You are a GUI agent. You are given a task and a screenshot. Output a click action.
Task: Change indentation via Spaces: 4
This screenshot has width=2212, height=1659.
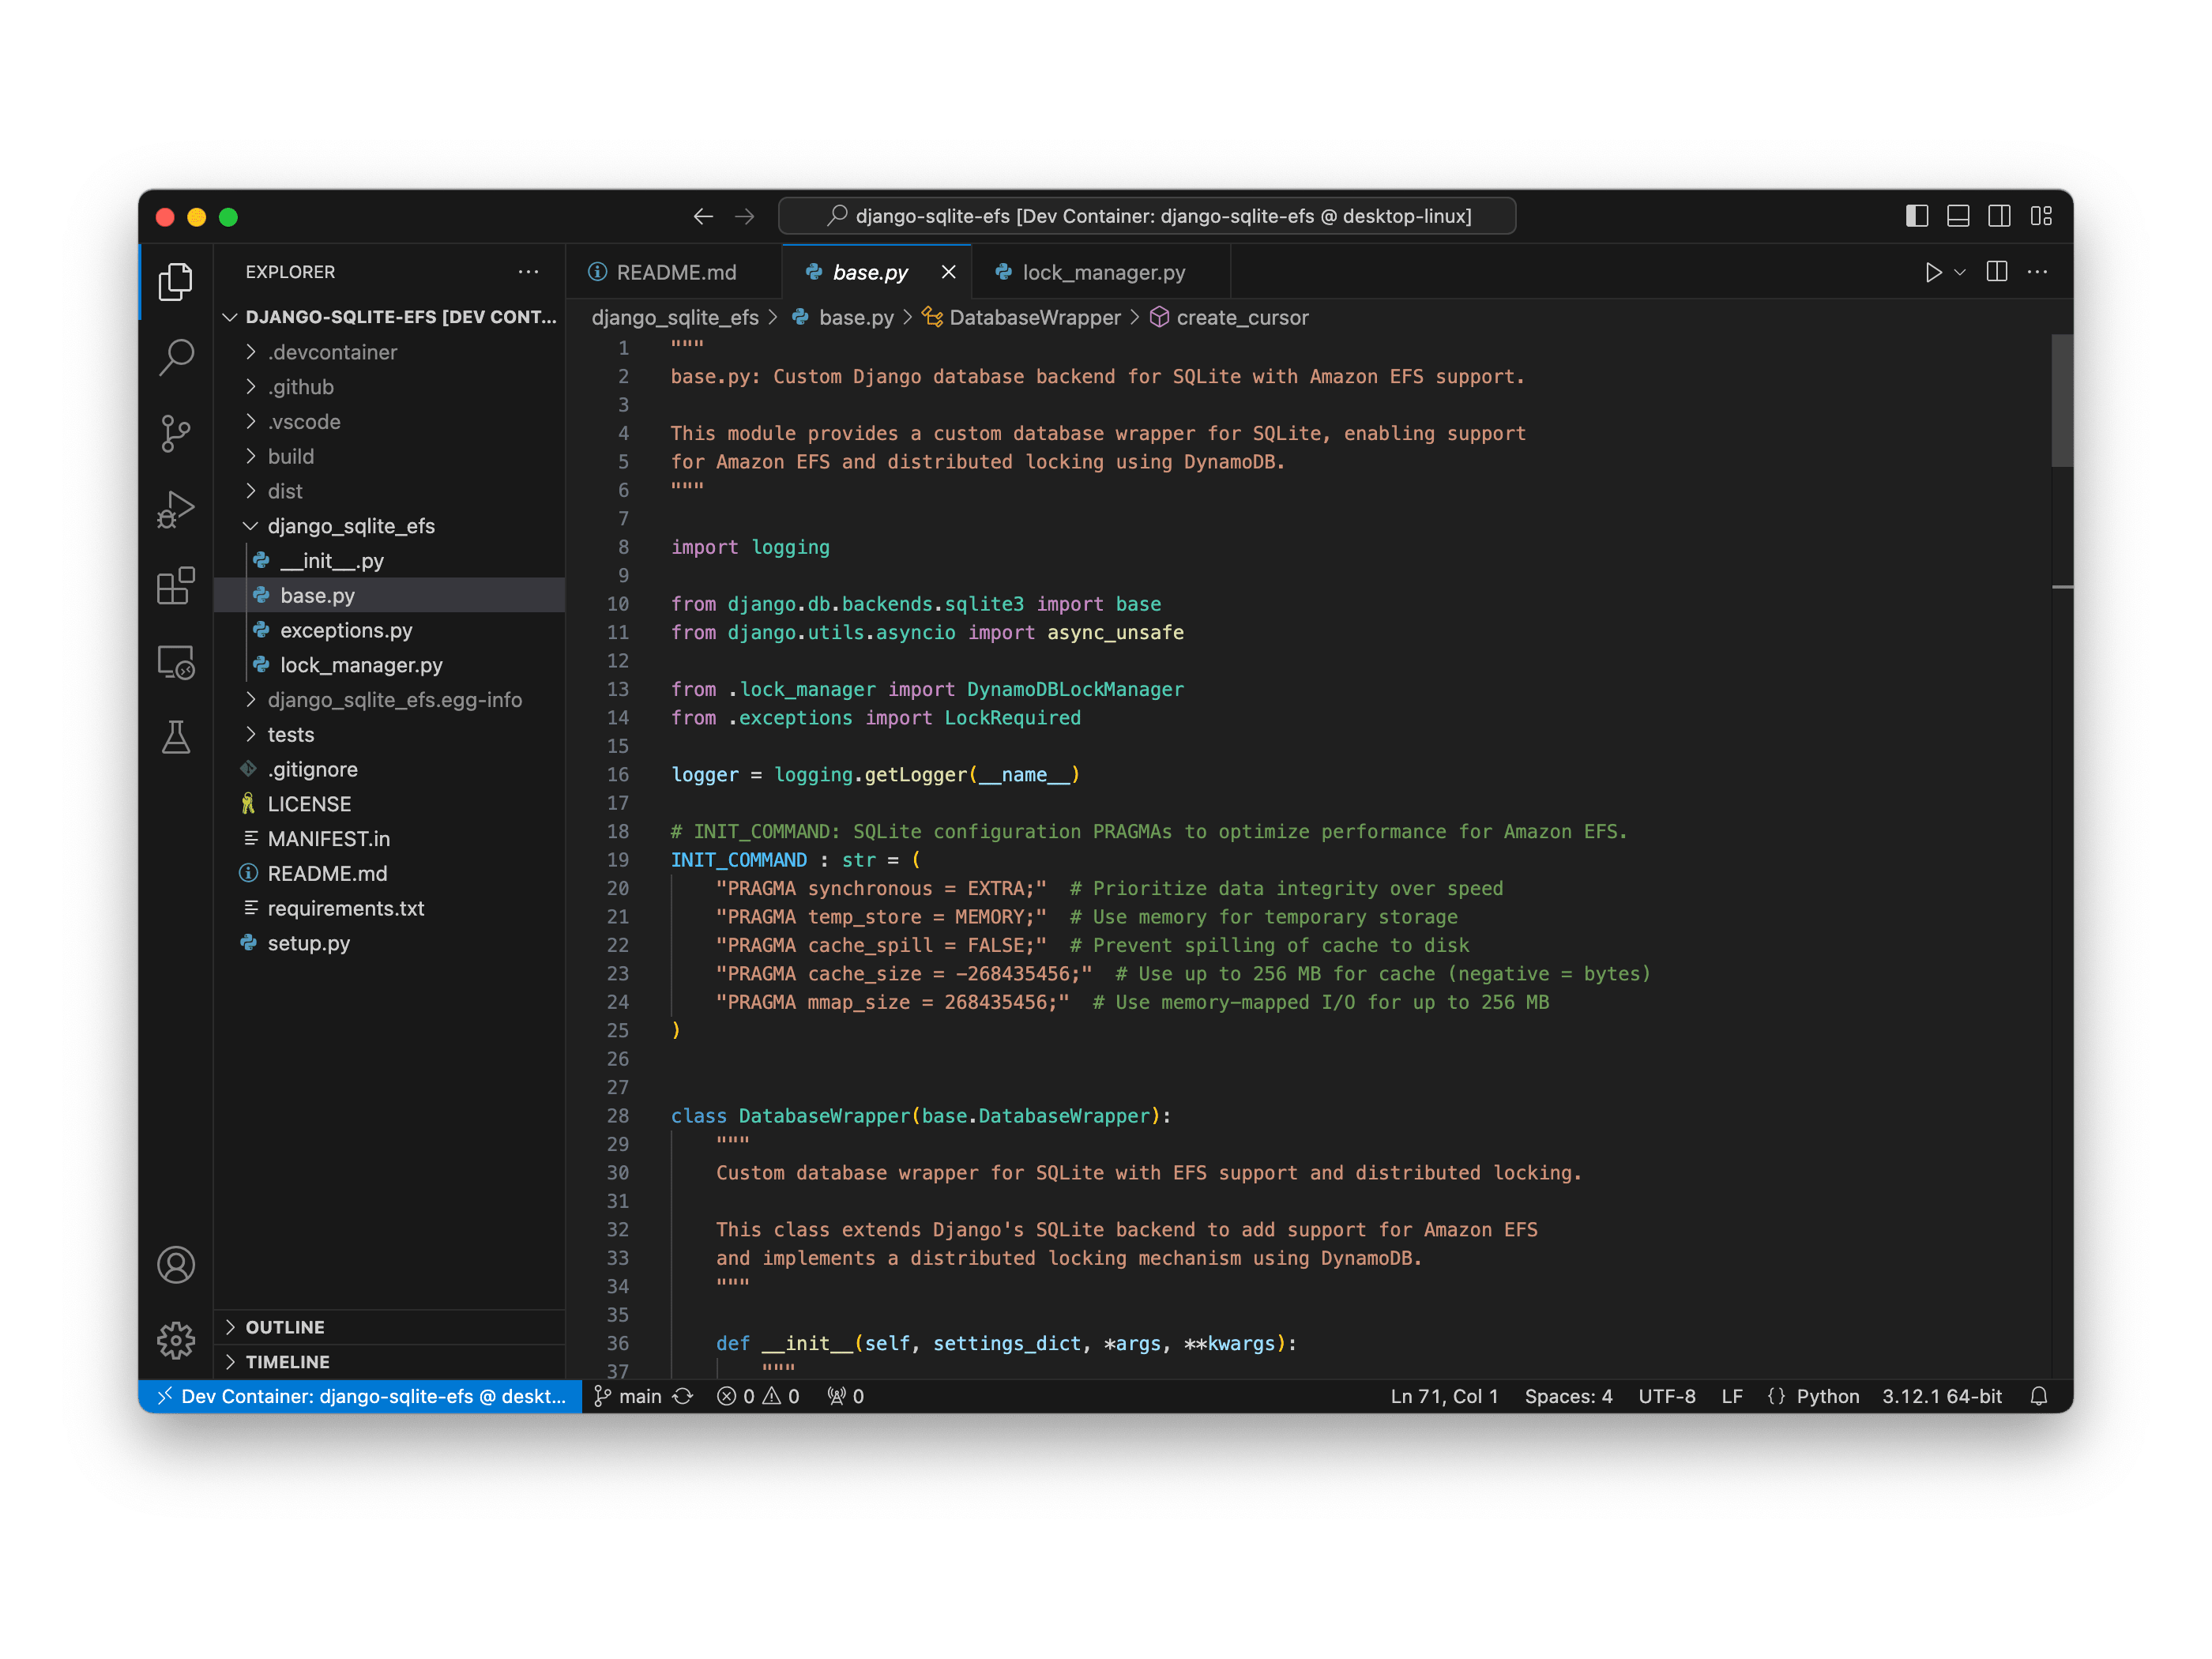coord(1568,1396)
